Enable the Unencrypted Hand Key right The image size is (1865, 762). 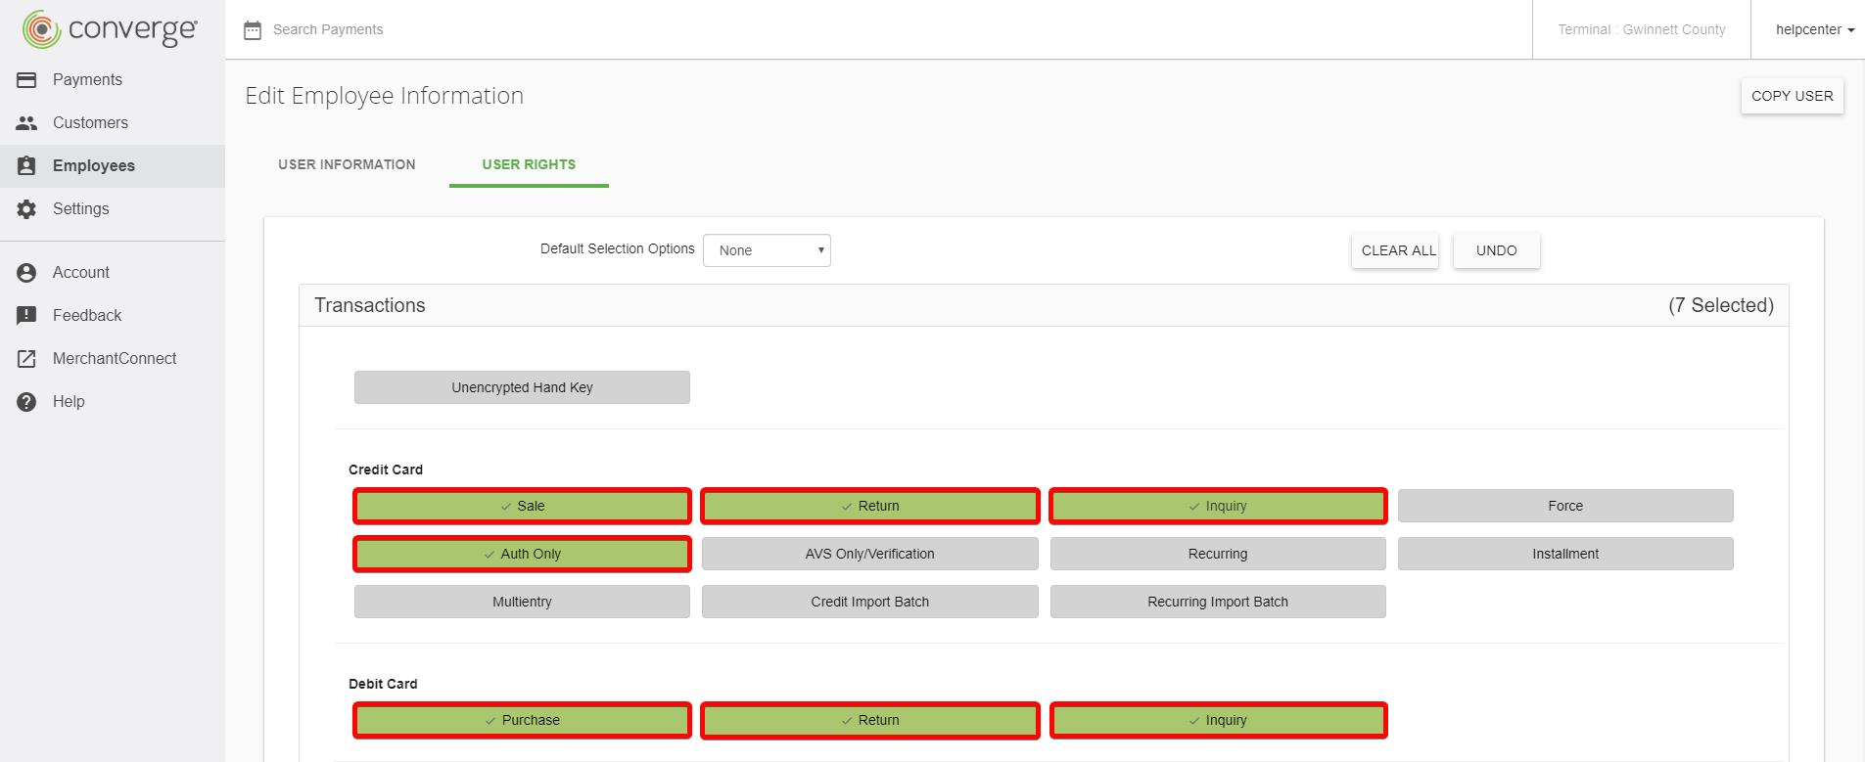point(522,387)
